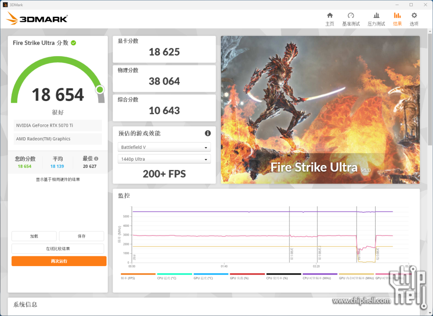Viewport: 433px width, 316px height.
Task: Toggle CPU 时钟频率 (MHz) purple legend
Action: coord(320,276)
